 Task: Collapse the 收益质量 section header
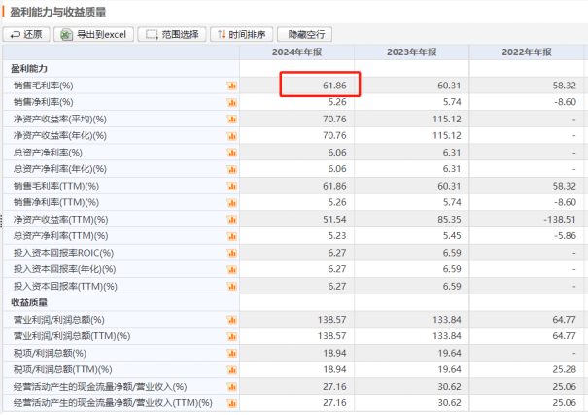tap(29, 303)
